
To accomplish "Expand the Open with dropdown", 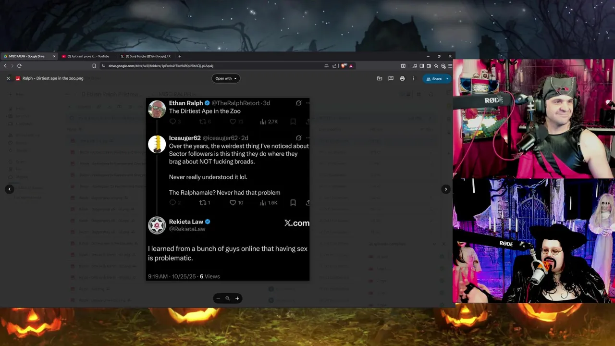I will click(226, 78).
